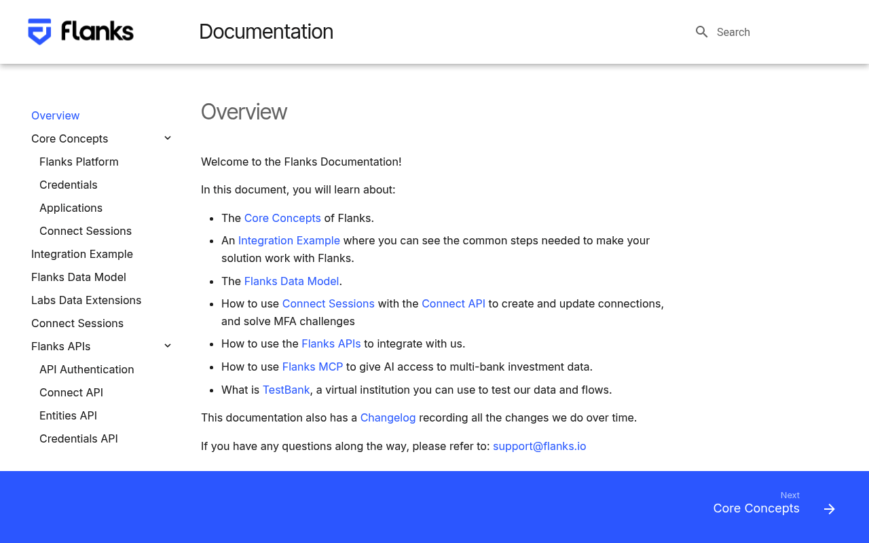Click the support@flanks.io email link
The height and width of the screenshot is (543, 869).
pyautogui.click(x=540, y=446)
